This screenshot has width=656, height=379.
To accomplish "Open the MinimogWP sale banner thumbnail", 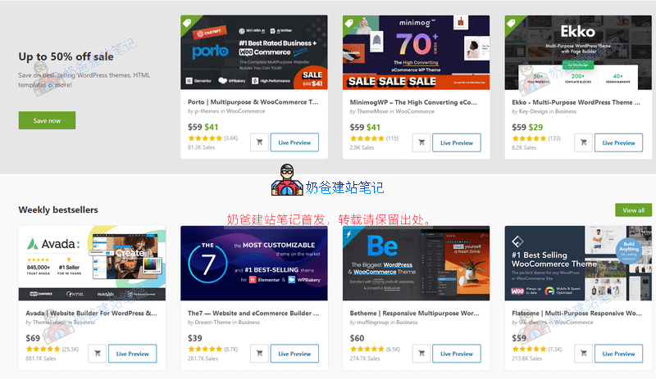I will pyautogui.click(x=416, y=52).
